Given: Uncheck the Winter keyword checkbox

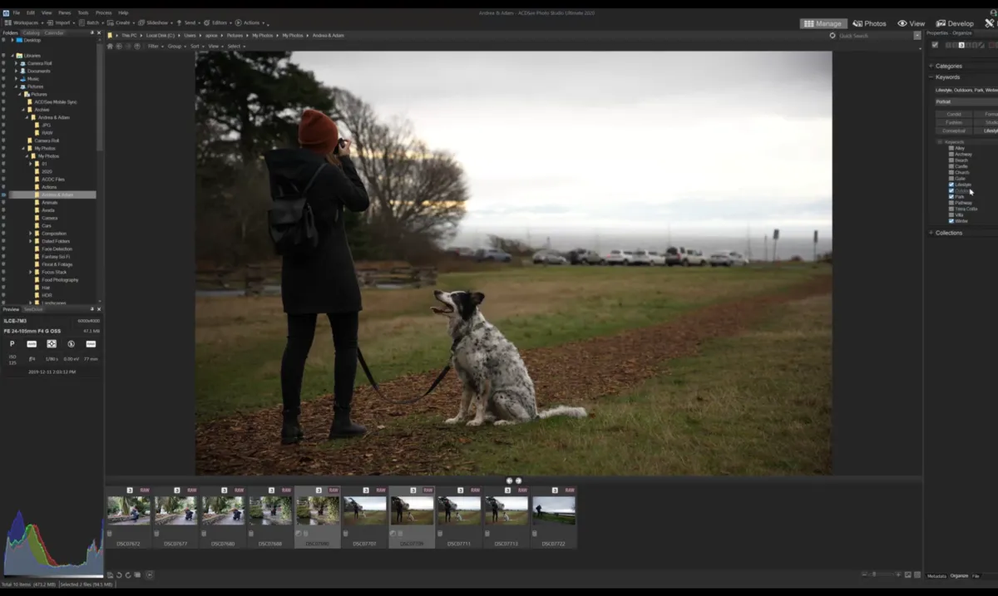Looking at the screenshot, I should point(951,221).
